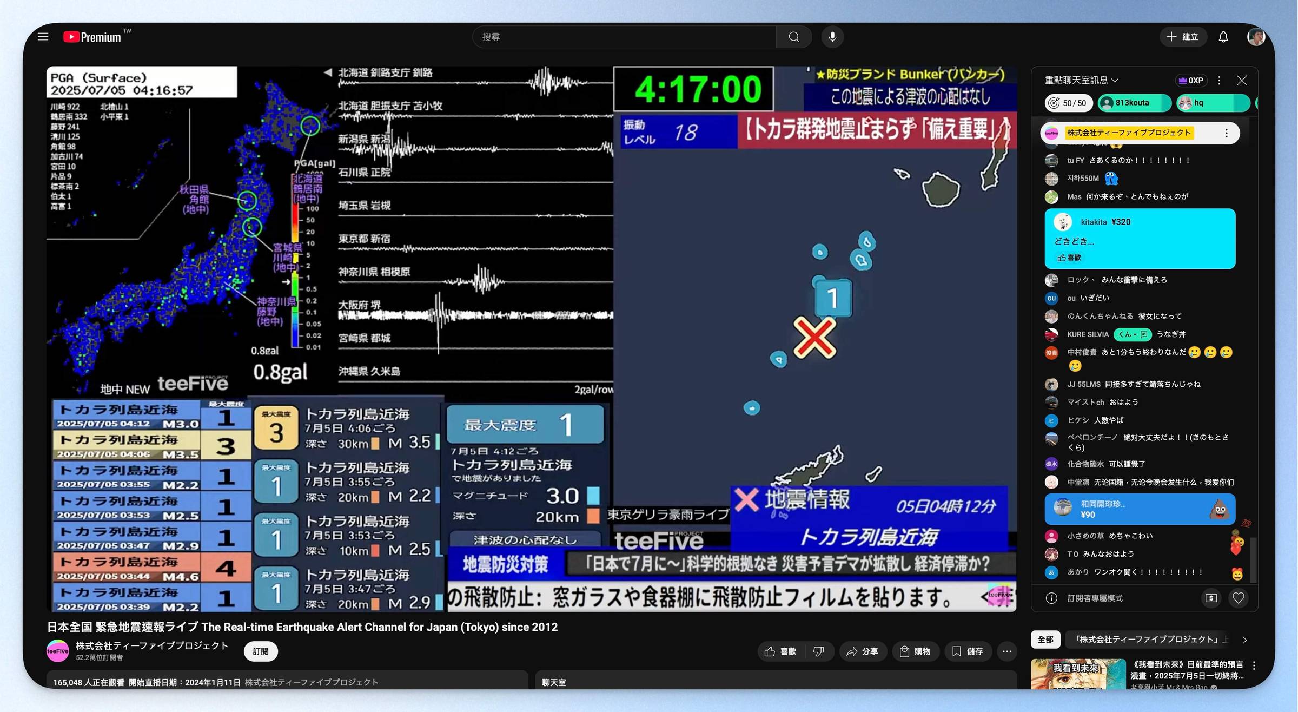Open the 和同開珎珍 ¥90 sticker card
Viewport: 1298px width, 712px height.
coord(1140,509)
